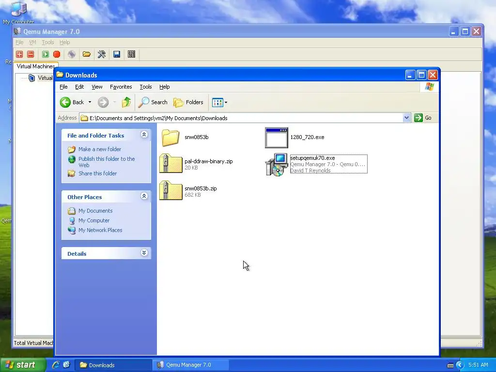The height and width of the screenshot is (372, 496).
Task: Click the address bar path field
Action: [242, 118]
